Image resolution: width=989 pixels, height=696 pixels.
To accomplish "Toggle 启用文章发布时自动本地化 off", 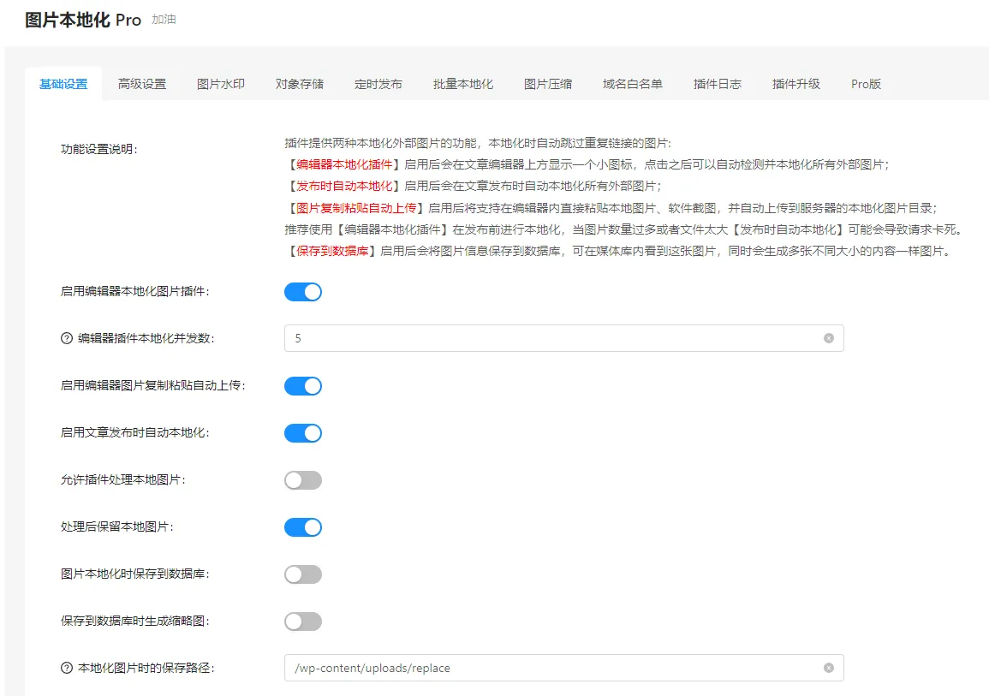I will click(x=303, y=433).
